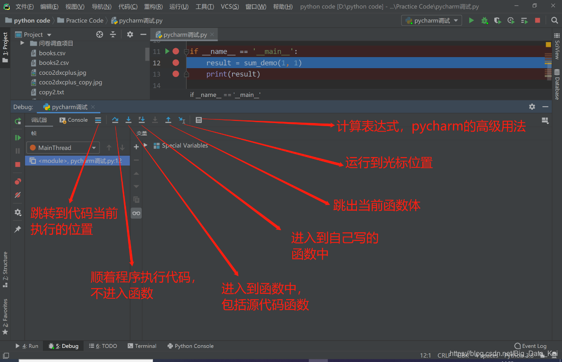Select coco2dxcplus_copy.jpg in project tree
Screen dimensions: 562x362
tap(70, 82)
